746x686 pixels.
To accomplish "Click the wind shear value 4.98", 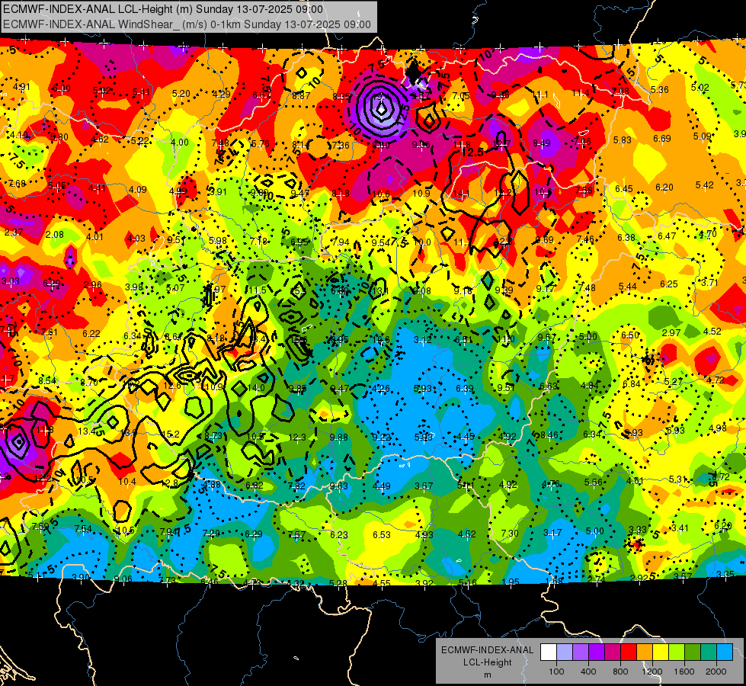I will click(717, 428).
